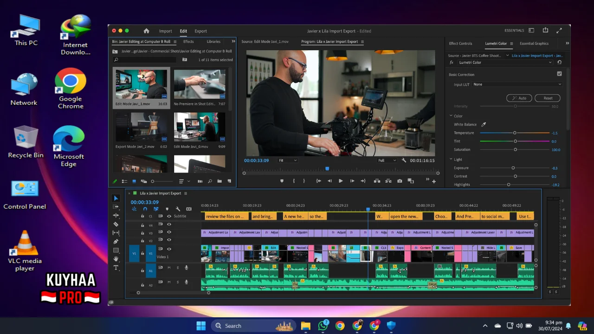Open Google Chrome desktop shortcut

pyautogui.click(x=71, y=89)
